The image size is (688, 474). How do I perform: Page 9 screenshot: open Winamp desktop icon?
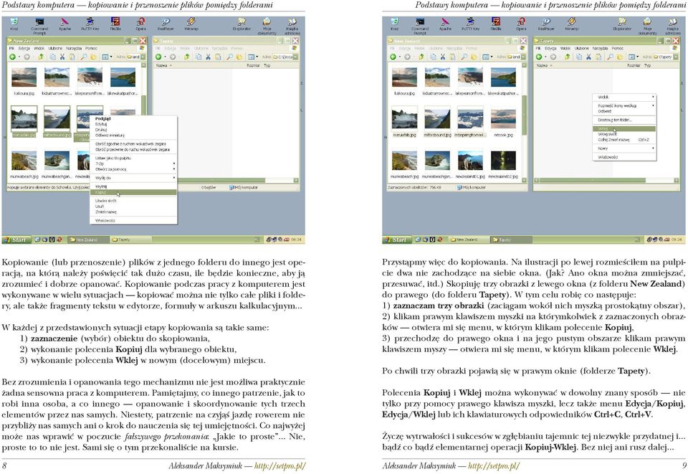point(571,24)
